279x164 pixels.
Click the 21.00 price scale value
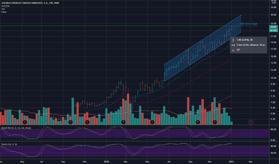(x=274, y=36)
